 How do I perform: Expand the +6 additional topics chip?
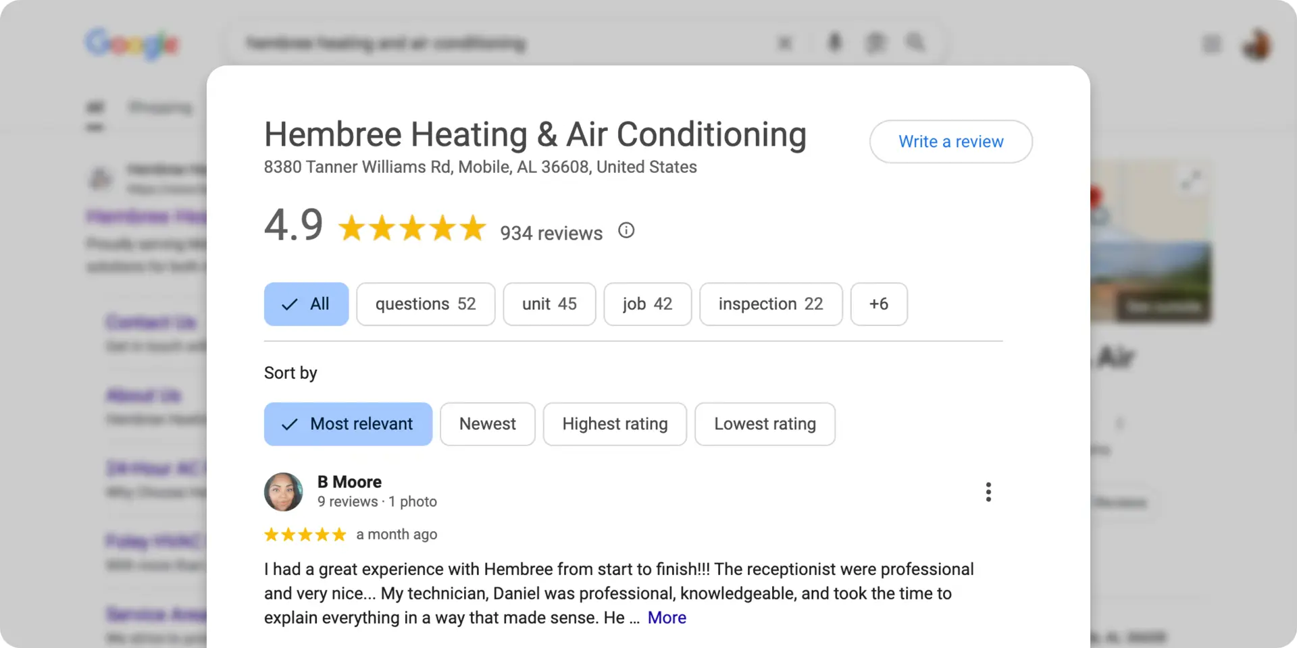click(x=879, y=304)
